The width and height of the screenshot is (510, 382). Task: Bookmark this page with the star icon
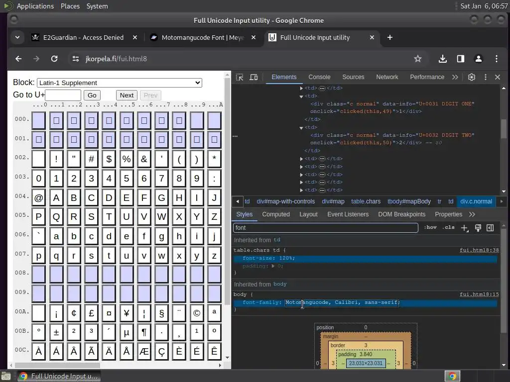click(418, 59)
